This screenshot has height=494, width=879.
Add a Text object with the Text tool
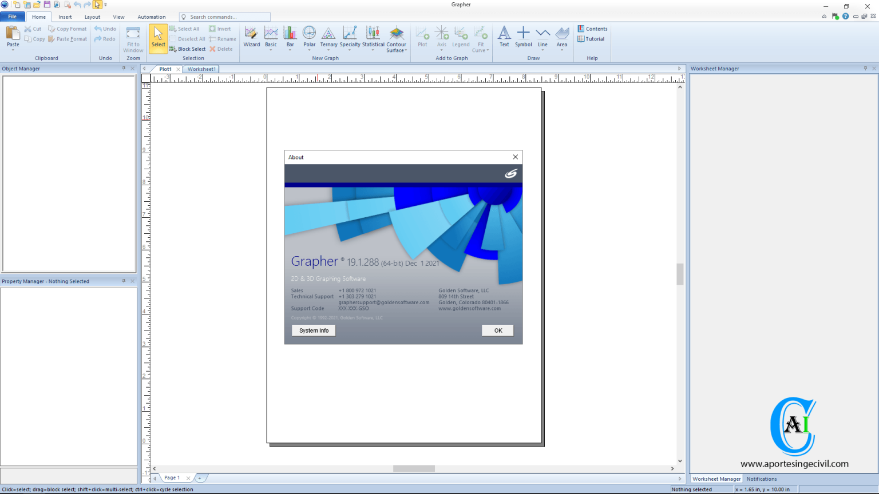(504, 37)
